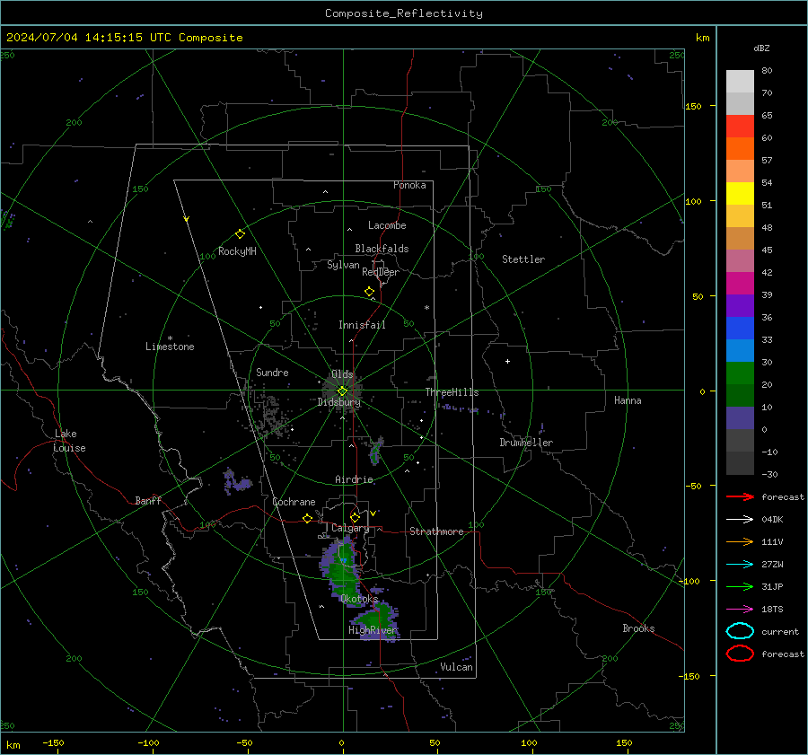
Task: Select the cyan 'current' ellipse icon
Action: point(740,631)
